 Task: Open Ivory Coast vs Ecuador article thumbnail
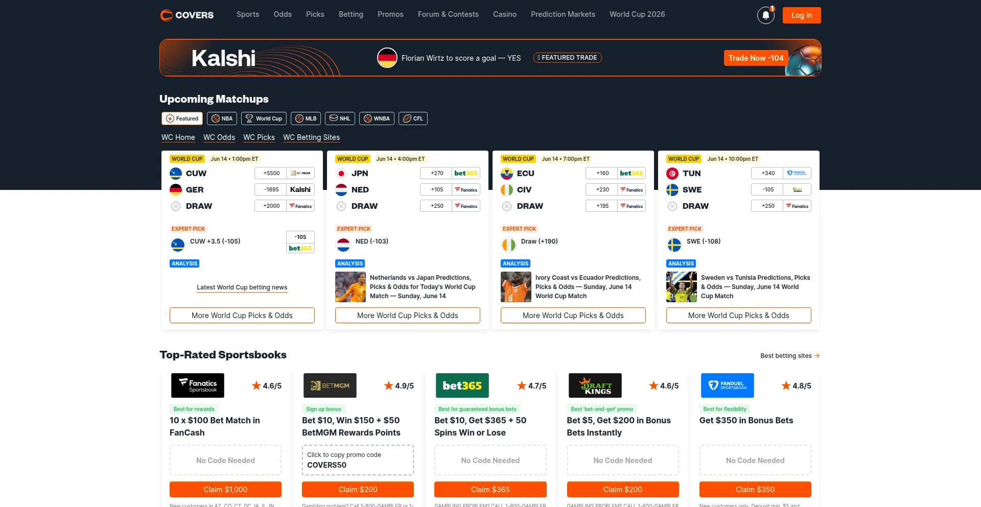pyautogui.click(x=516, y=287)
